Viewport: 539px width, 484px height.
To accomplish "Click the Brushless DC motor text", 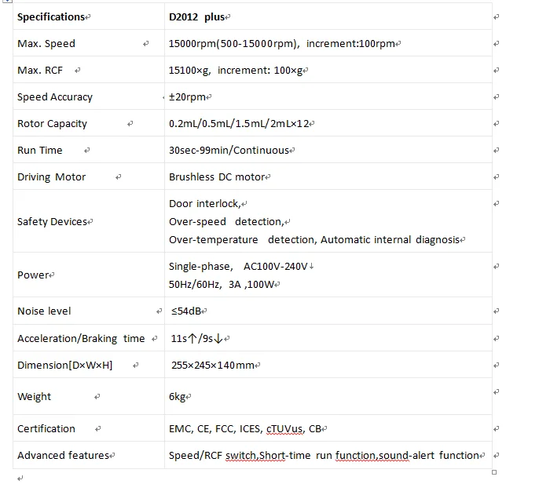I will tap(217, 177).
